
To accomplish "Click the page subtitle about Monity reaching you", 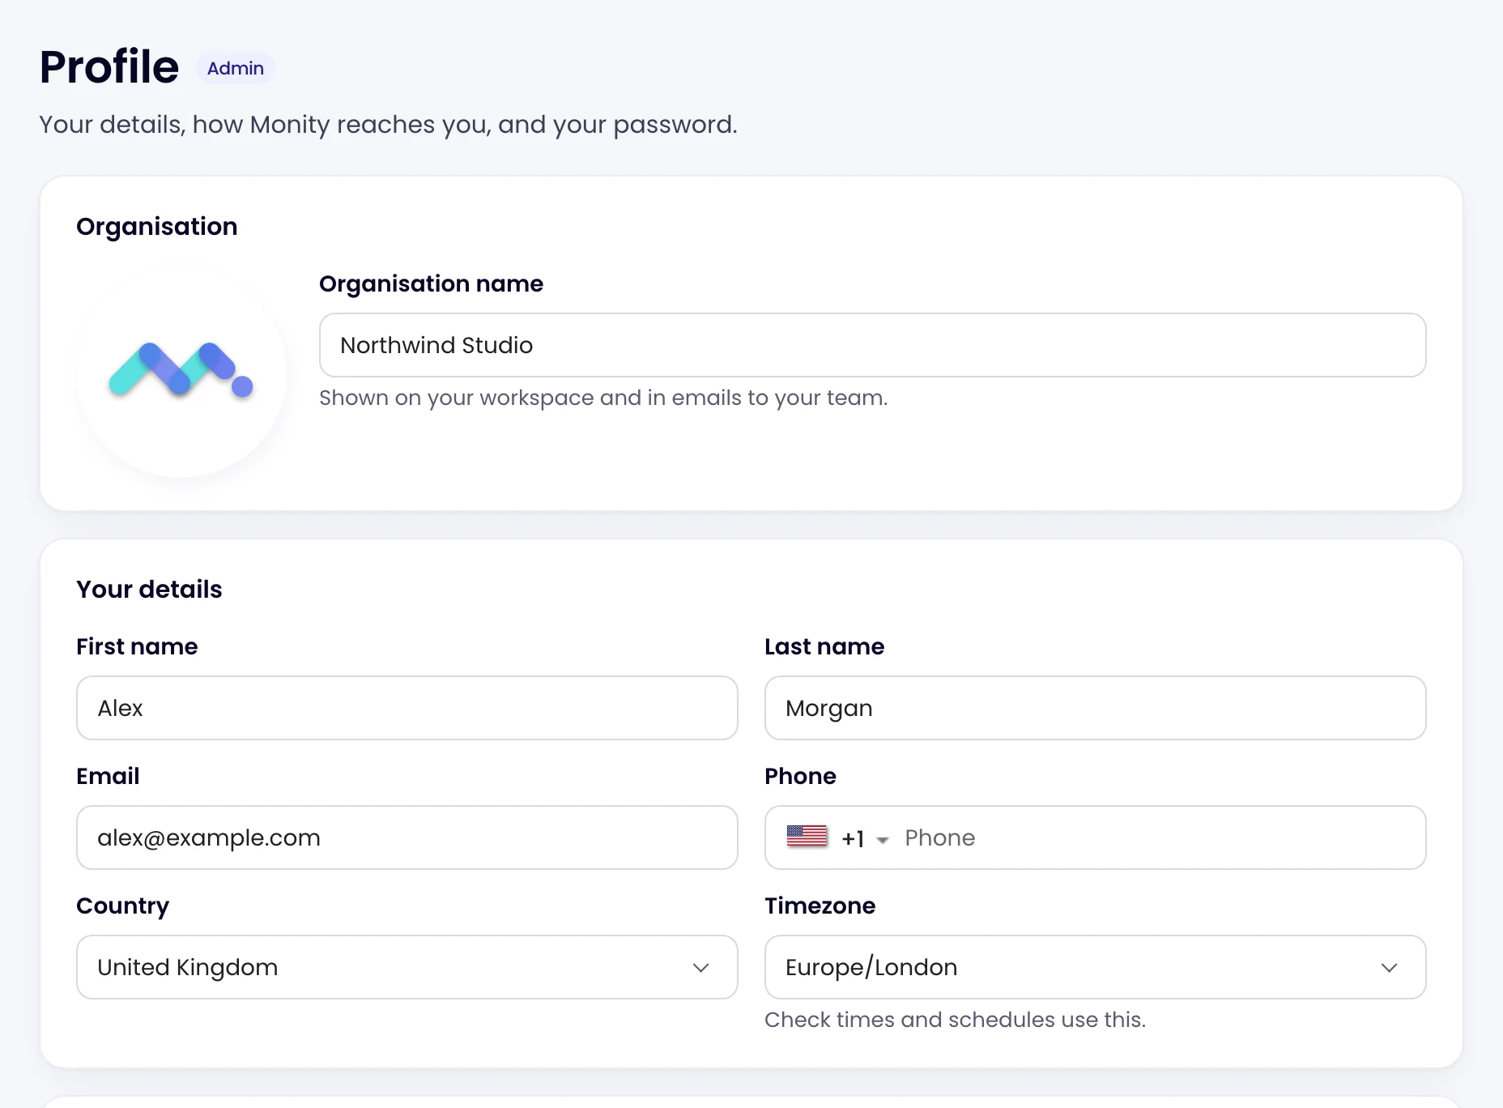I will click(389, 125).
